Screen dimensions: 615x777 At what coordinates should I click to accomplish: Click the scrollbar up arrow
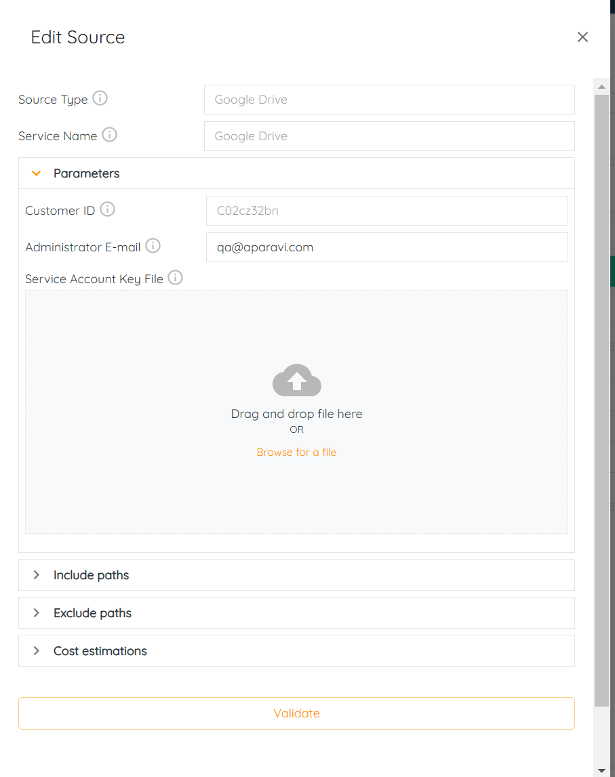[601, 87]
